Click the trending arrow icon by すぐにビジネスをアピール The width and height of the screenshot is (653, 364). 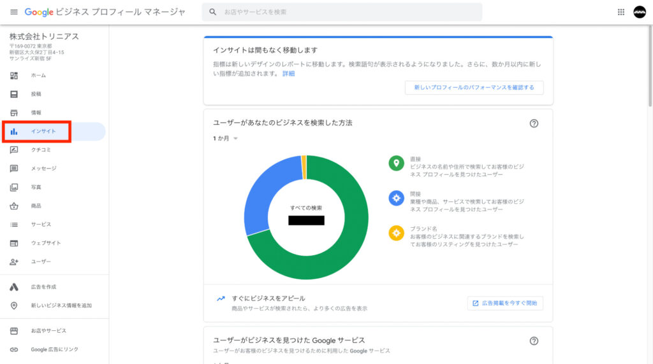click(x=221, y=298)
